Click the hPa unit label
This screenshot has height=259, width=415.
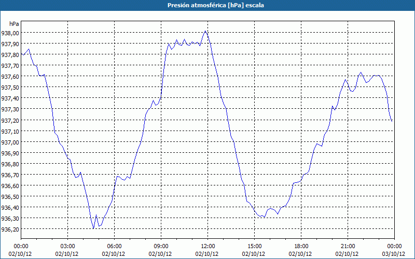(x=14, y=24)
